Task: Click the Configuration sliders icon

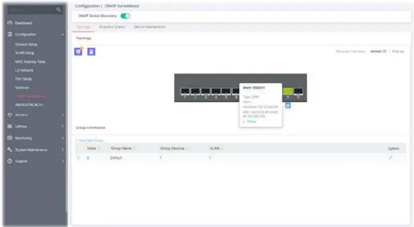Action: [x=10, y=35]
